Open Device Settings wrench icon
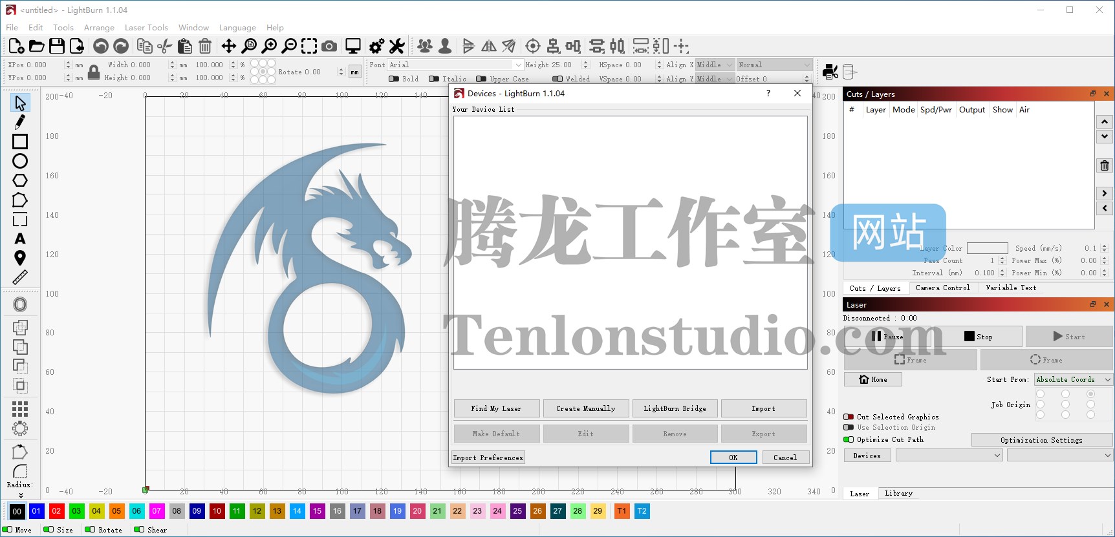 point(396,46)
